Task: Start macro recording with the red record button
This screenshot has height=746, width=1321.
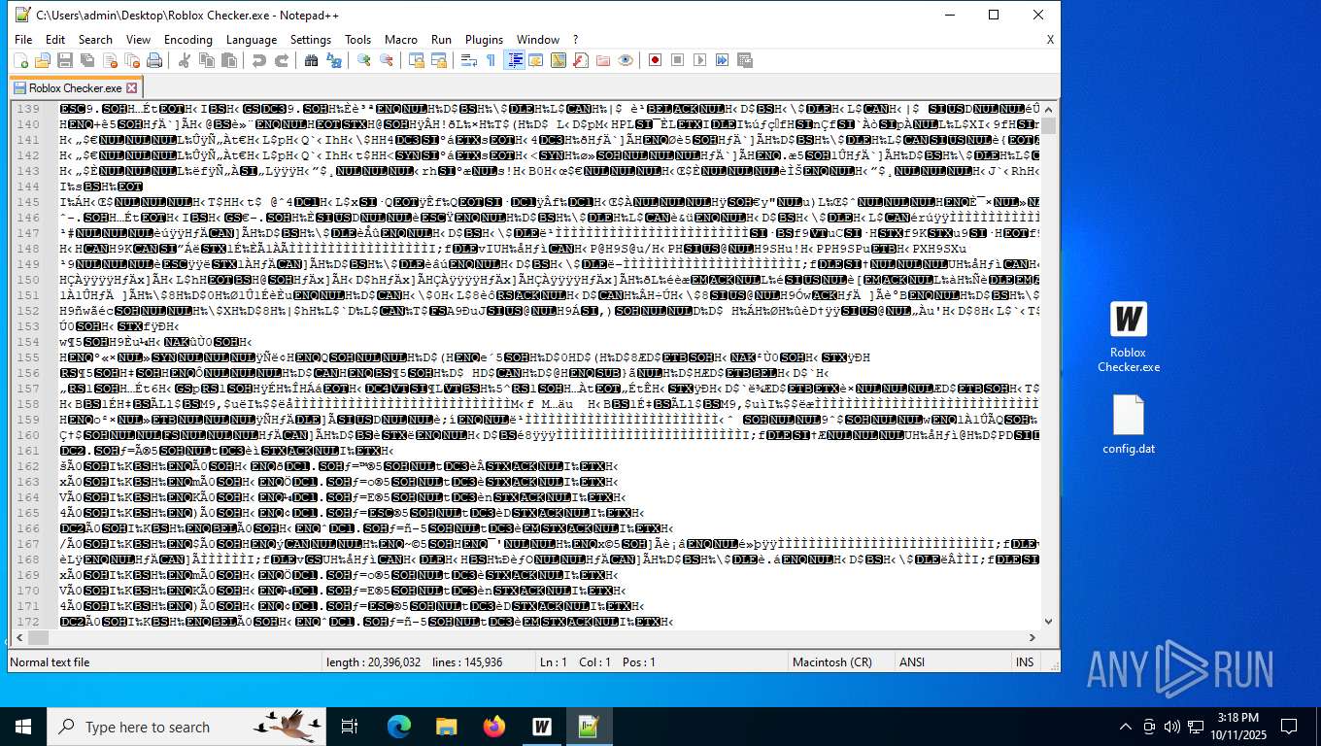Action: 656,60
